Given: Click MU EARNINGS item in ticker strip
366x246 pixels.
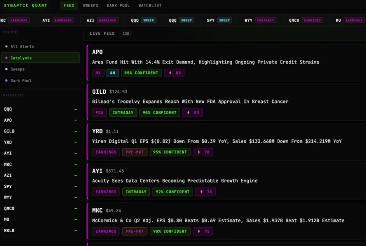Looking at the screenshot, I should coord(350,20).
